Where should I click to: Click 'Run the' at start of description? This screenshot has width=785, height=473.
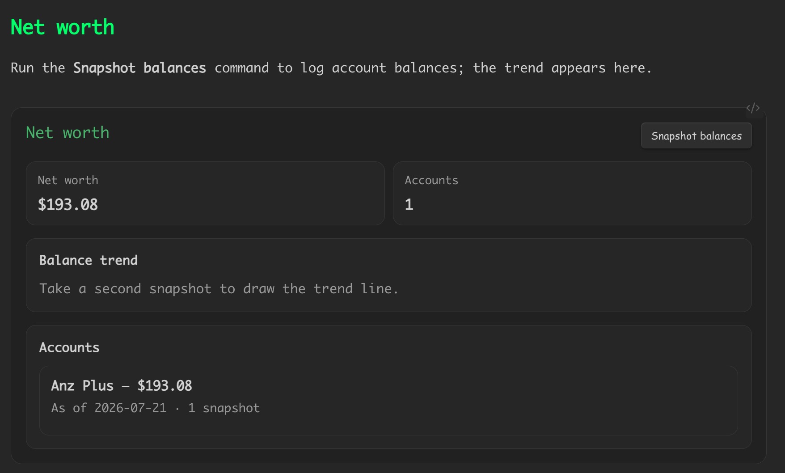(x=38, y=68)
